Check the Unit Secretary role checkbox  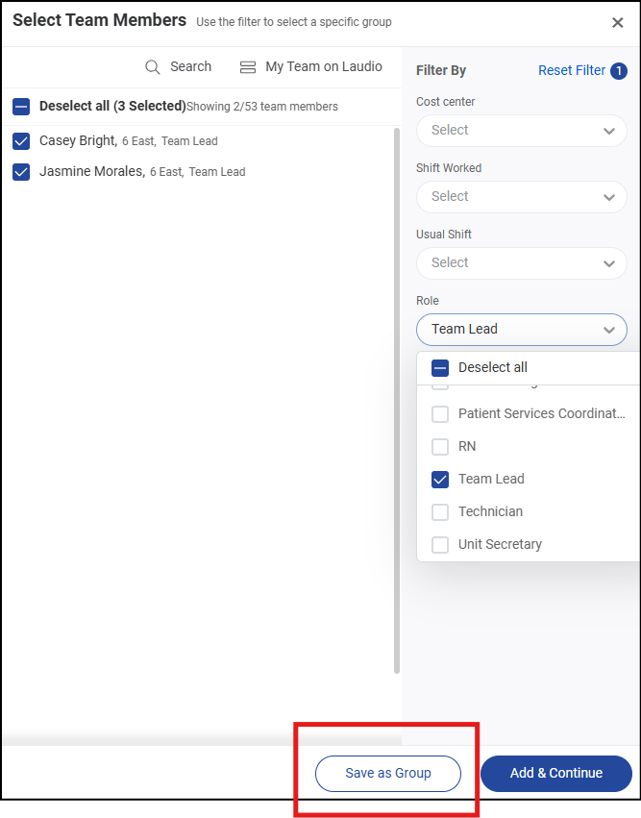click(440, 545)
